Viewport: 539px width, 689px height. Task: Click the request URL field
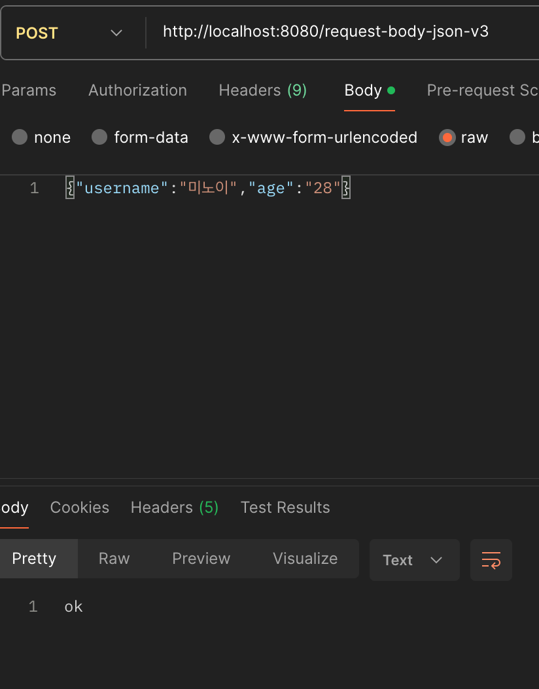tap(325, 31)
